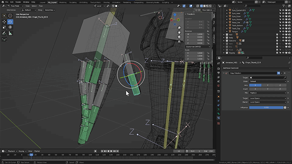Open the View Layer properties tab

point(219,77)
